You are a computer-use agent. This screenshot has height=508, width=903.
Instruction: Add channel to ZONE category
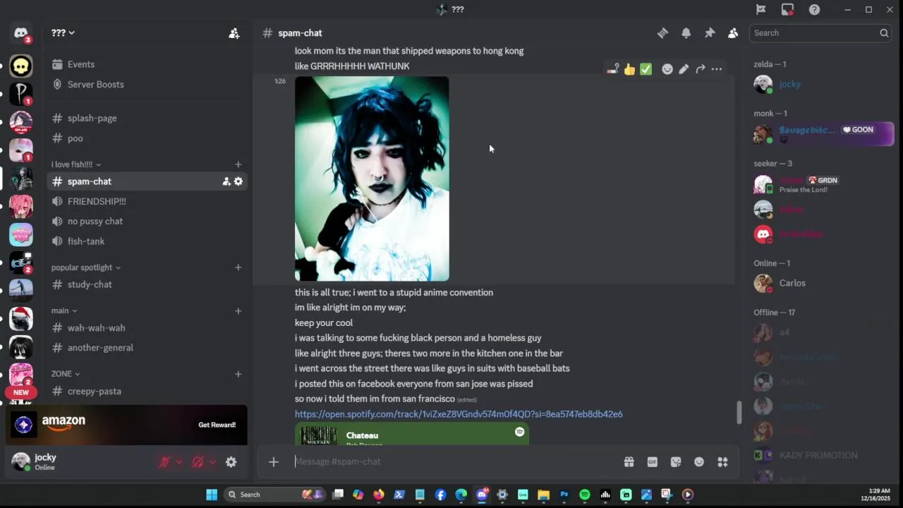tap(238, 374)
